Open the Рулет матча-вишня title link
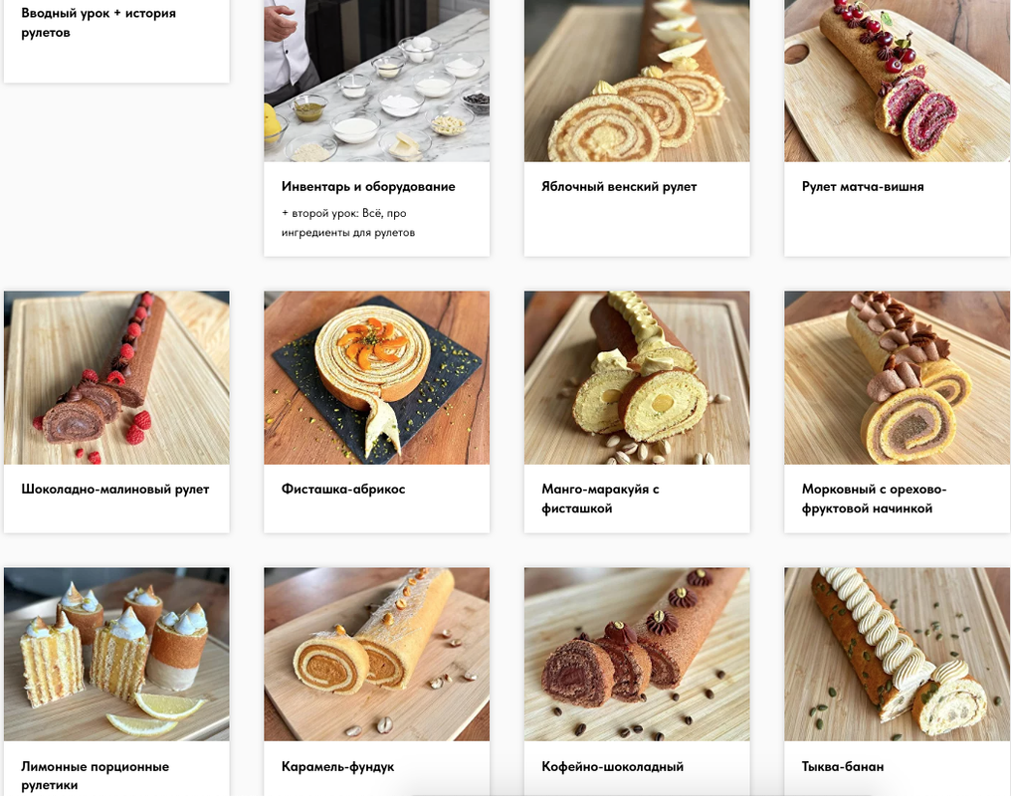1011x796 pixels. 863,186
